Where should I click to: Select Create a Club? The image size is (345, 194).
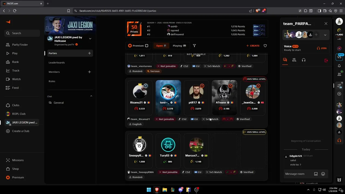pyautogui.click(x=18, y=131)
